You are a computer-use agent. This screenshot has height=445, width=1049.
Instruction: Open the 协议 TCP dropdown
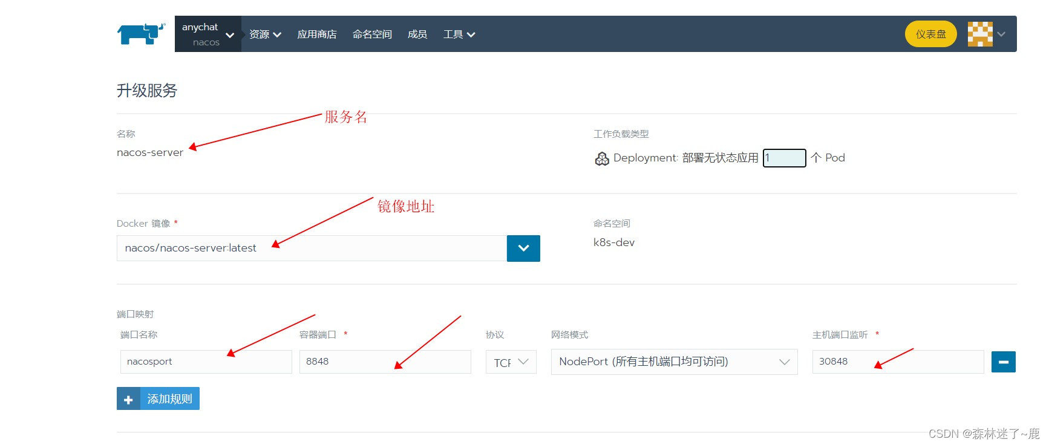[x=511, y=362]
